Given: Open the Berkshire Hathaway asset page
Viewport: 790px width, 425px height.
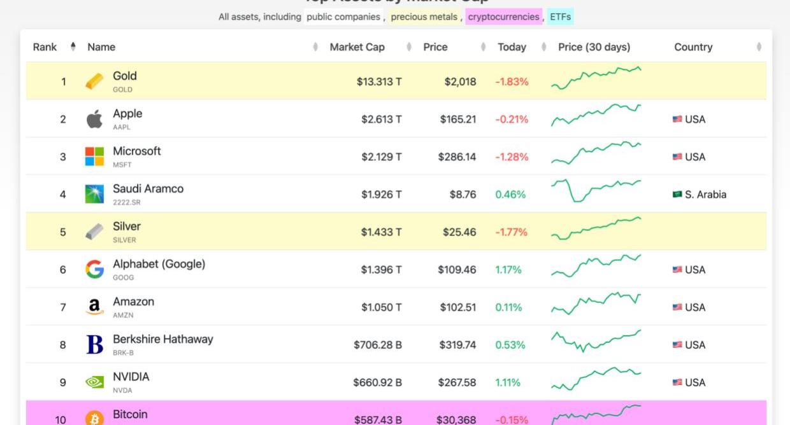Looking at the screenshot, I should (x=162, y=339).
